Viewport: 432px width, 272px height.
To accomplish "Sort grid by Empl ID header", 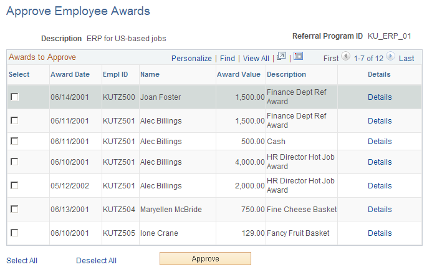I will [x=115, y=74].
